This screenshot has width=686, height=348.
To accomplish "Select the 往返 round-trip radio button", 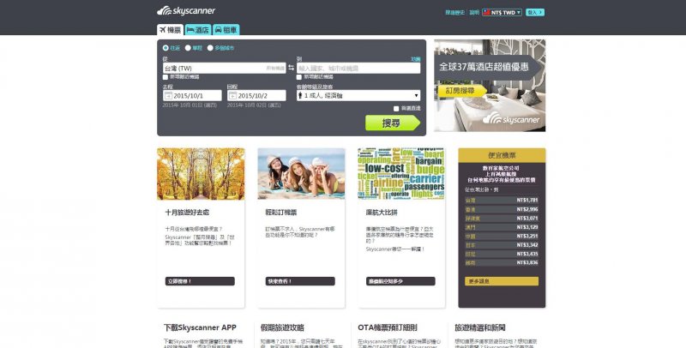I will [x=165, y=48].
